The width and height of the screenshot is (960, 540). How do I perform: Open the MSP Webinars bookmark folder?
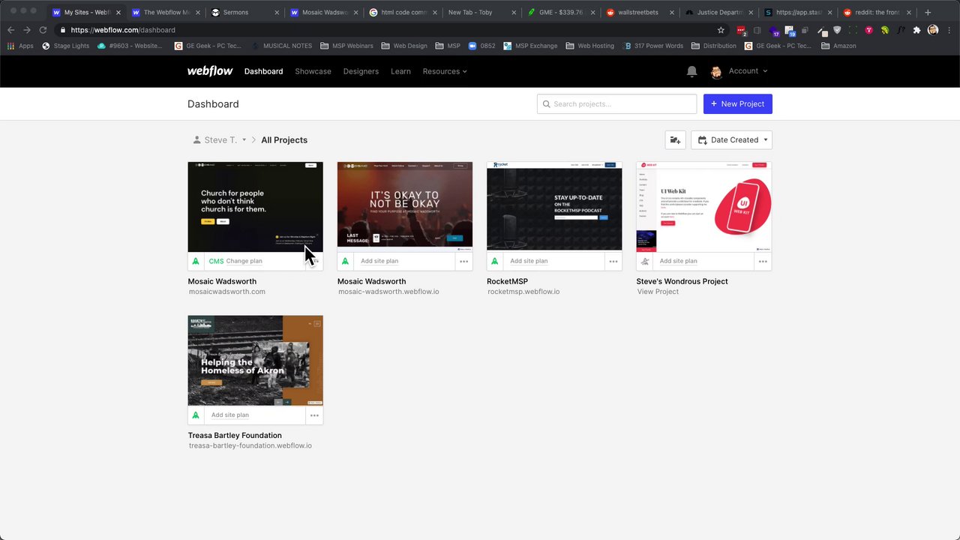coord(346,46)
